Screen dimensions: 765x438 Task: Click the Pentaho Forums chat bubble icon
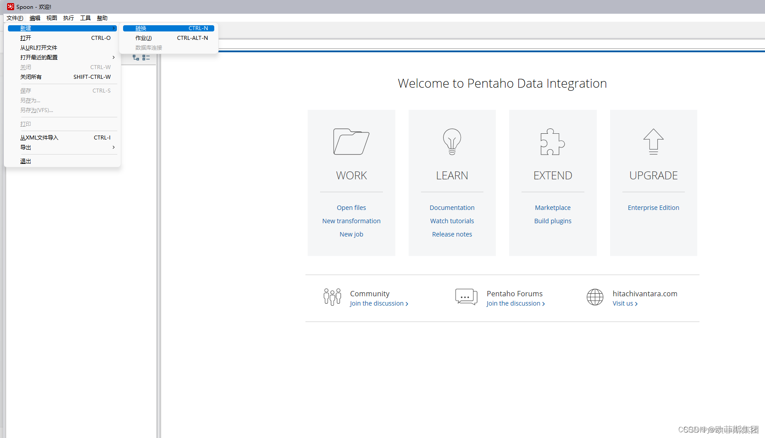tap(466, 297)
